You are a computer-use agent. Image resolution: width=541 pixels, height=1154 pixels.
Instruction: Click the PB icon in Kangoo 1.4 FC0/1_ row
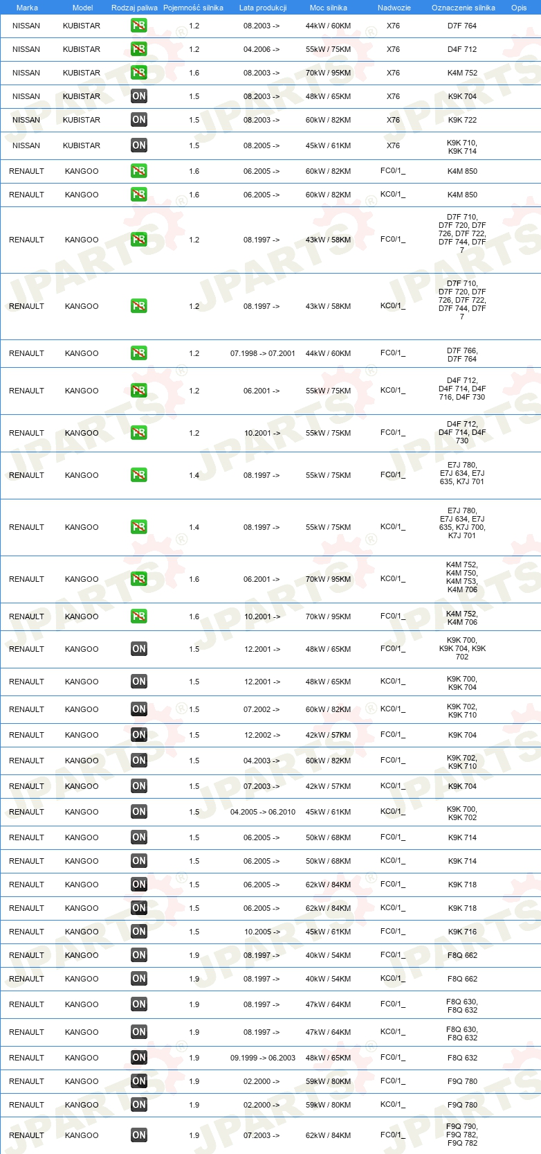[138, 475]
